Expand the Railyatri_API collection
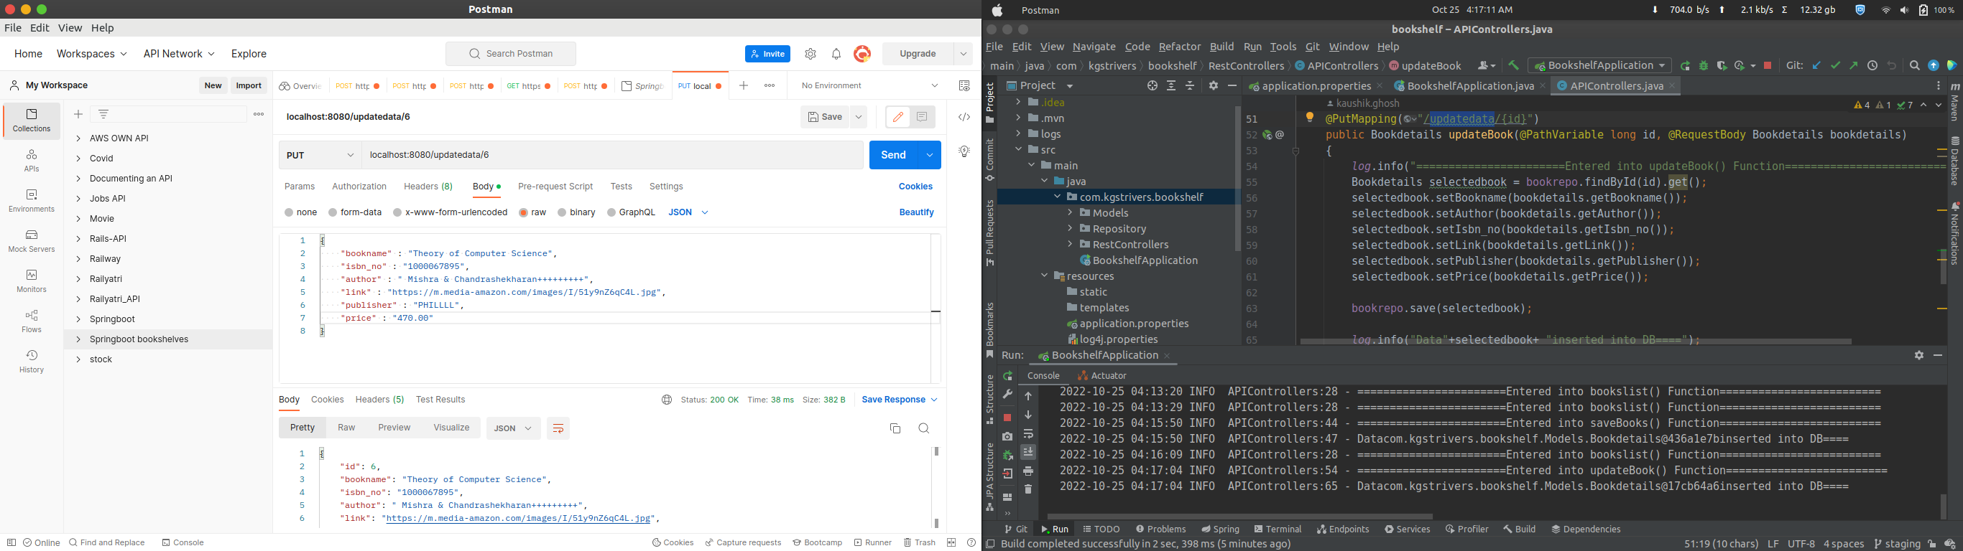1963x551 pixels. tap(78, 299)
